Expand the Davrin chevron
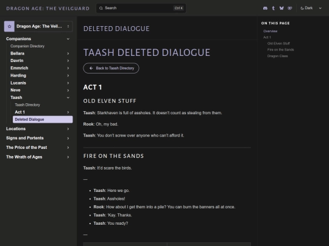 [68, 61]
